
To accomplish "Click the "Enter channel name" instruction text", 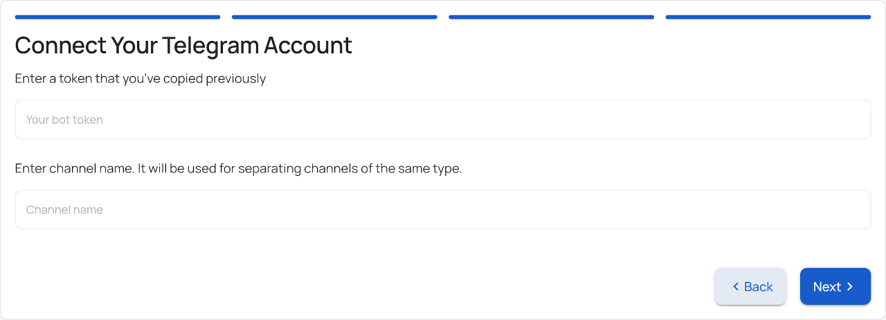I will 238,169.
